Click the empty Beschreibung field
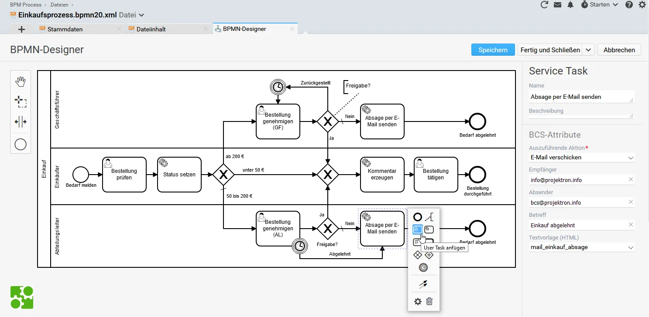The height and width of the screenshot is (317, 649). click(x=581, y=117)
